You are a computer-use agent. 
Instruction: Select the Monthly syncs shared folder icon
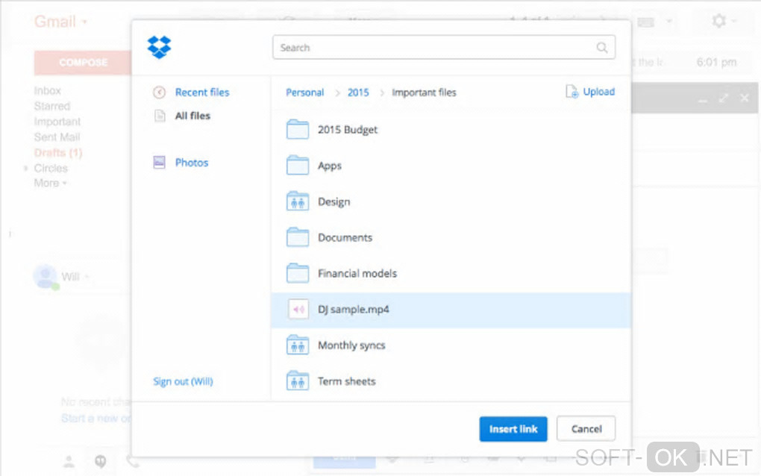[298, 345]
